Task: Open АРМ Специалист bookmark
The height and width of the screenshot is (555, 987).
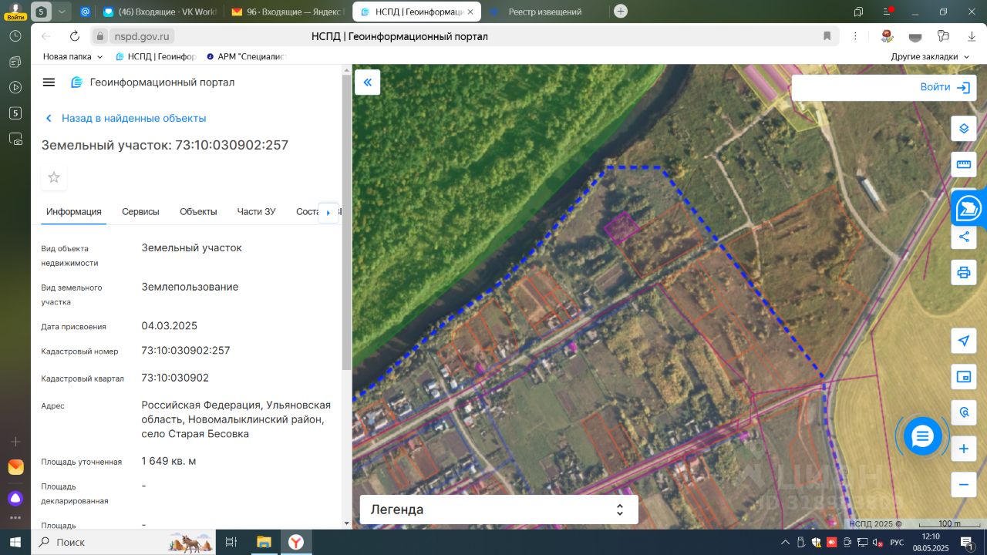Action: tap(246, 56)
